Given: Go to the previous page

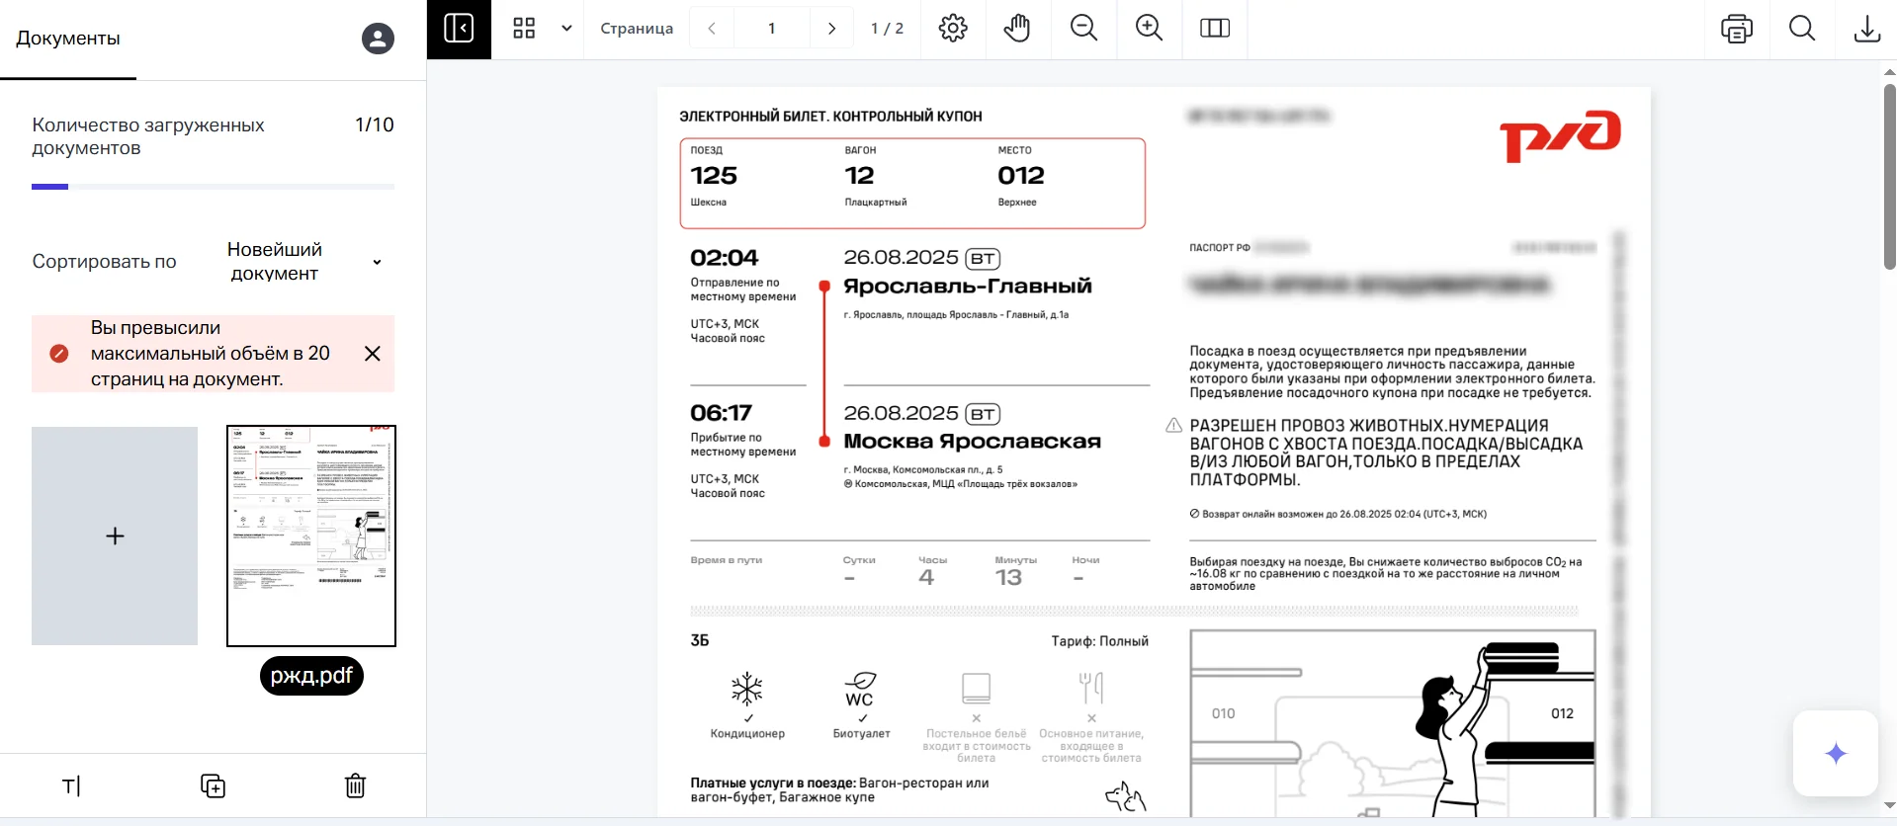Looking at the screenshot, I should 712,29.
